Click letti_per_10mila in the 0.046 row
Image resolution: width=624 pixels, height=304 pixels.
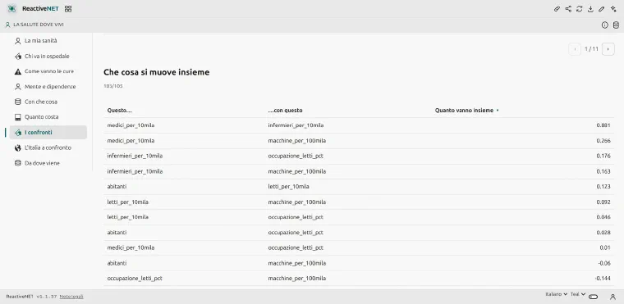click(128, 217)
